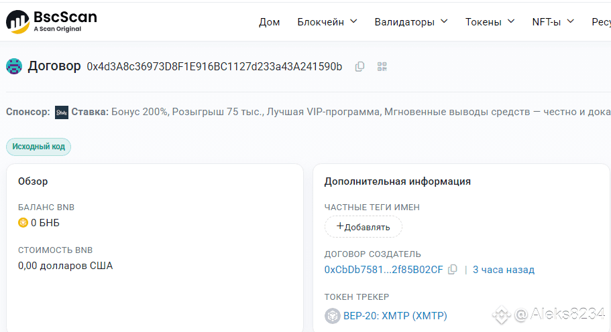Copy the contract creator address
Image resolution: width=611 pixels, height=332 pixels.
(x=453, y=270)
